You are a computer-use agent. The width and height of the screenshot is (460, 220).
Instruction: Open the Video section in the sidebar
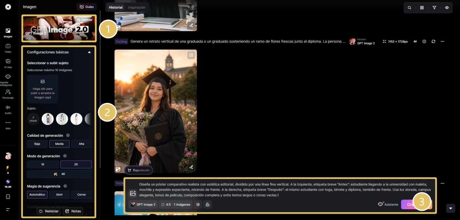(x=8, y=48)
